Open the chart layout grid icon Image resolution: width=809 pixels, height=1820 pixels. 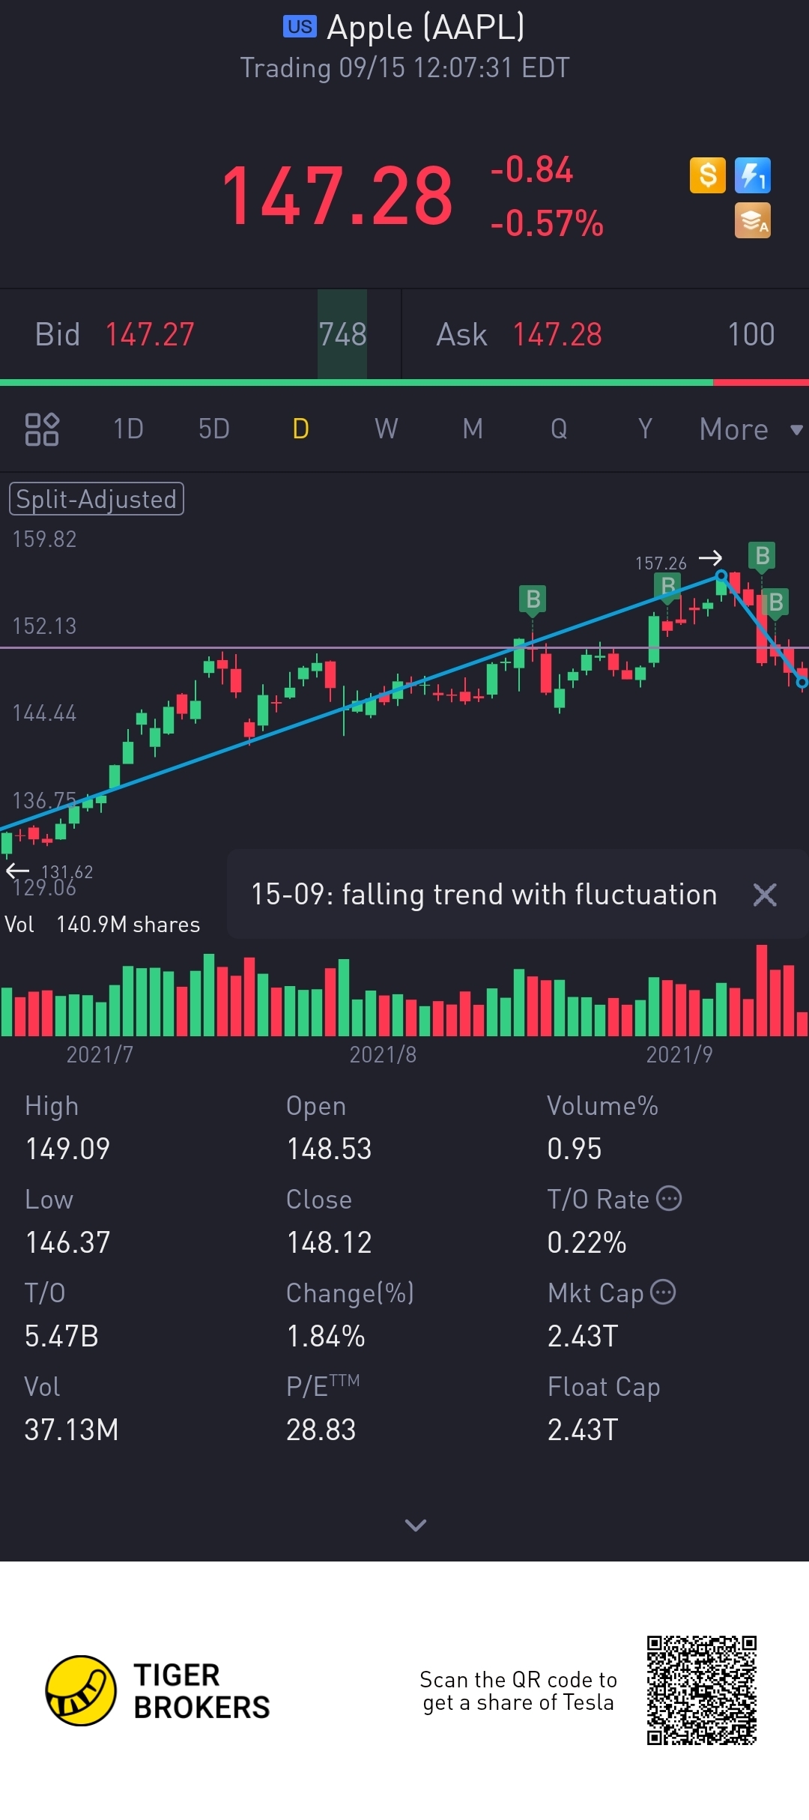tap(42, 429)
